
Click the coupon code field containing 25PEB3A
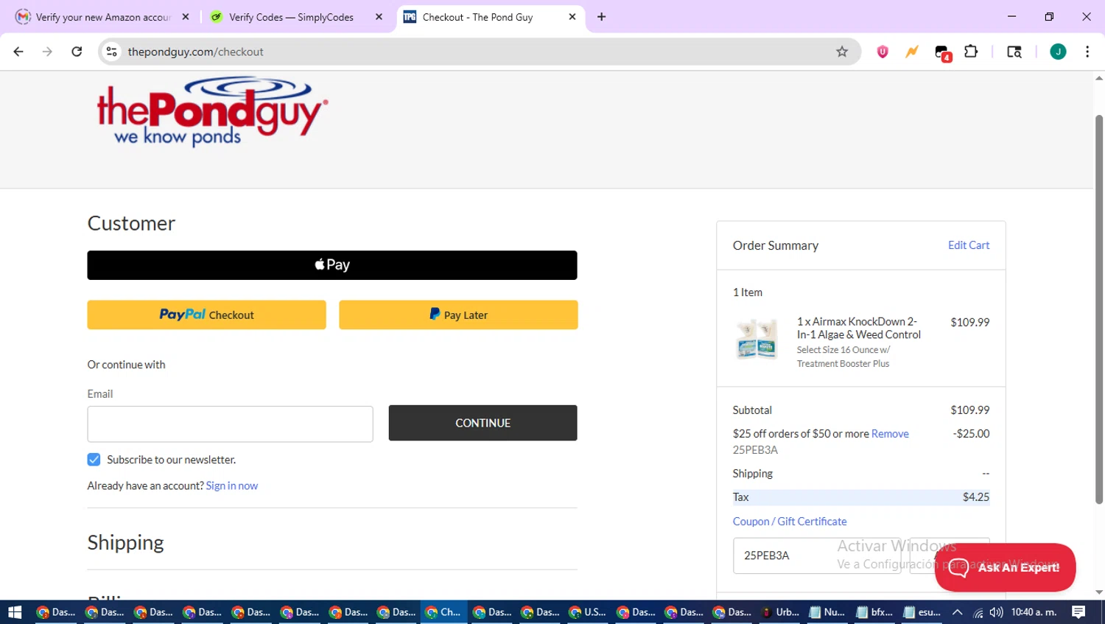point(817,555)
